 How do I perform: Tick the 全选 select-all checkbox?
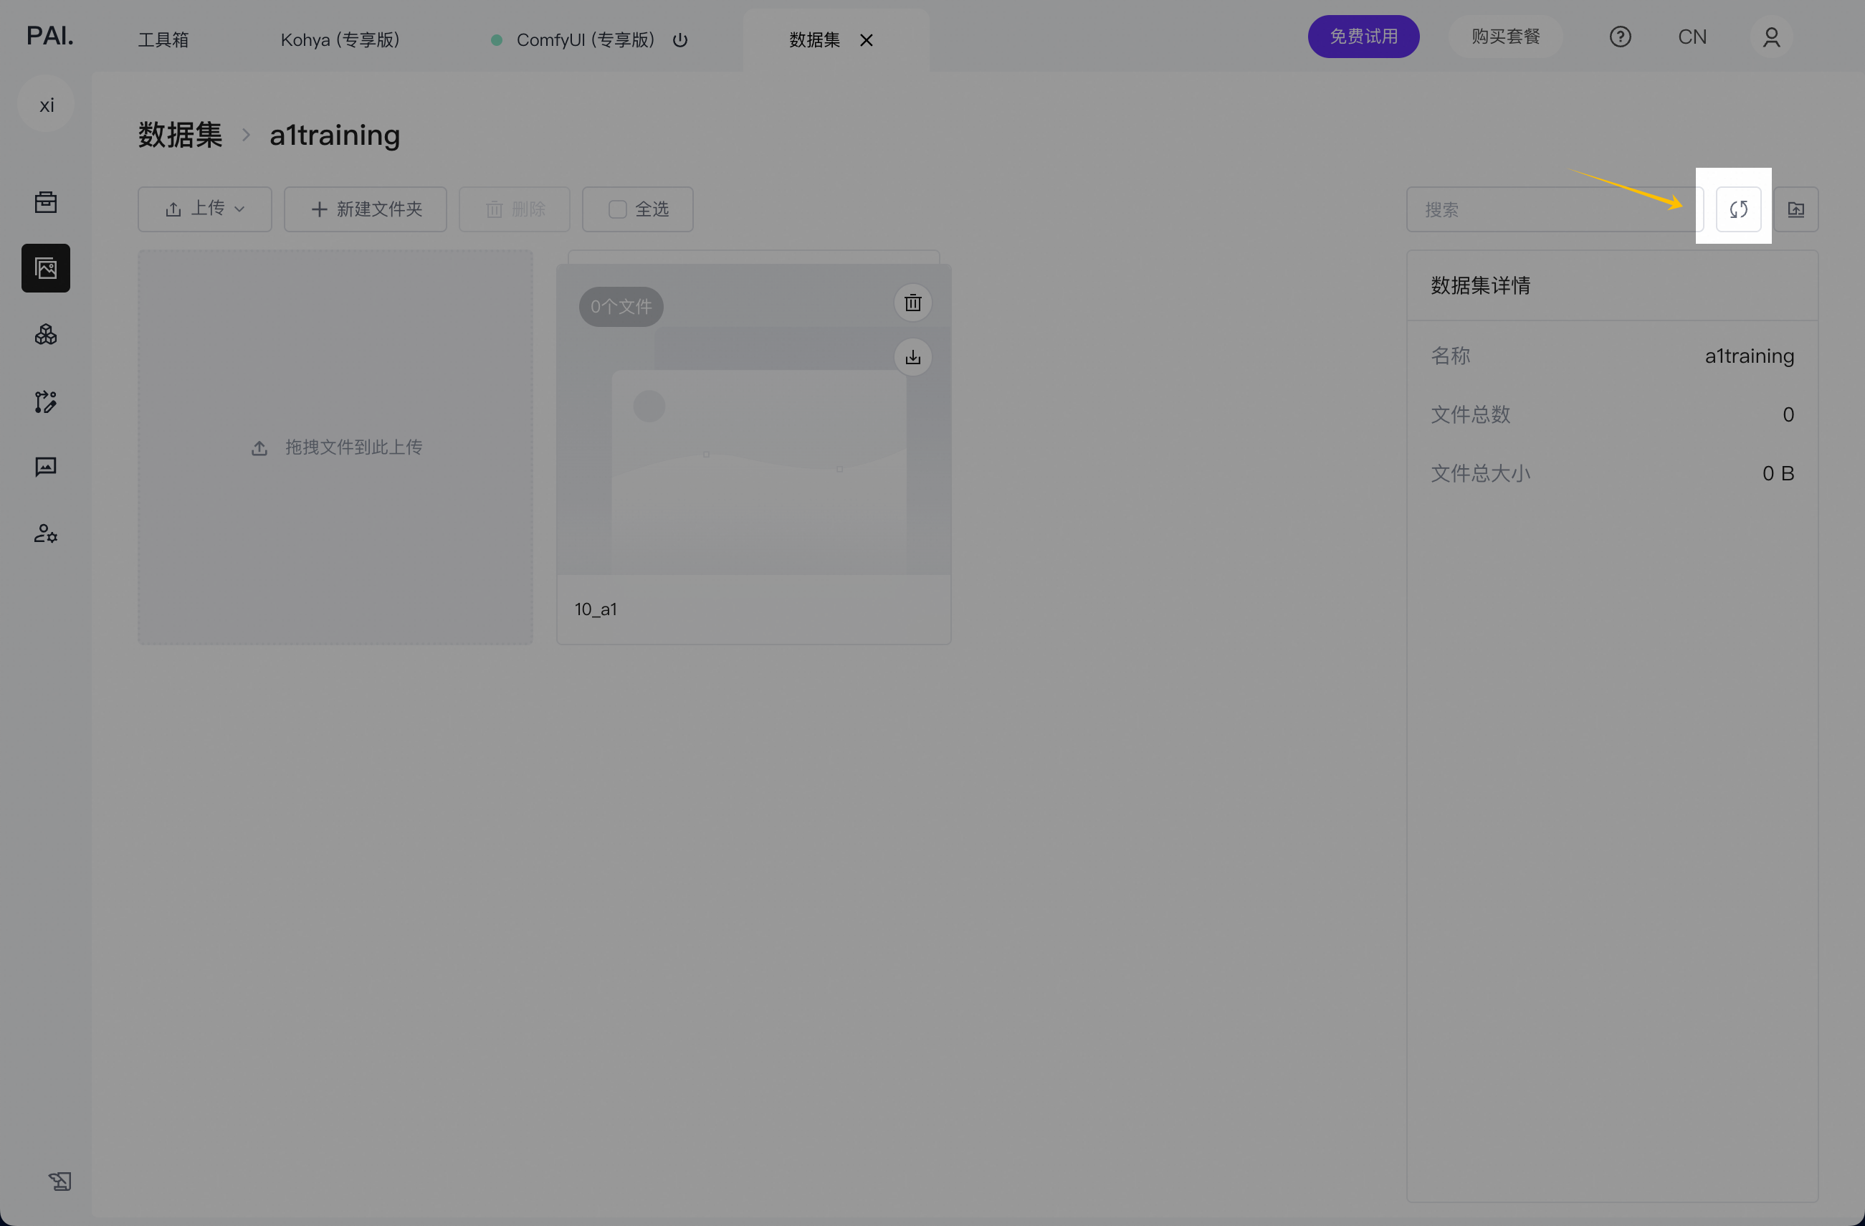coord(618,209)
